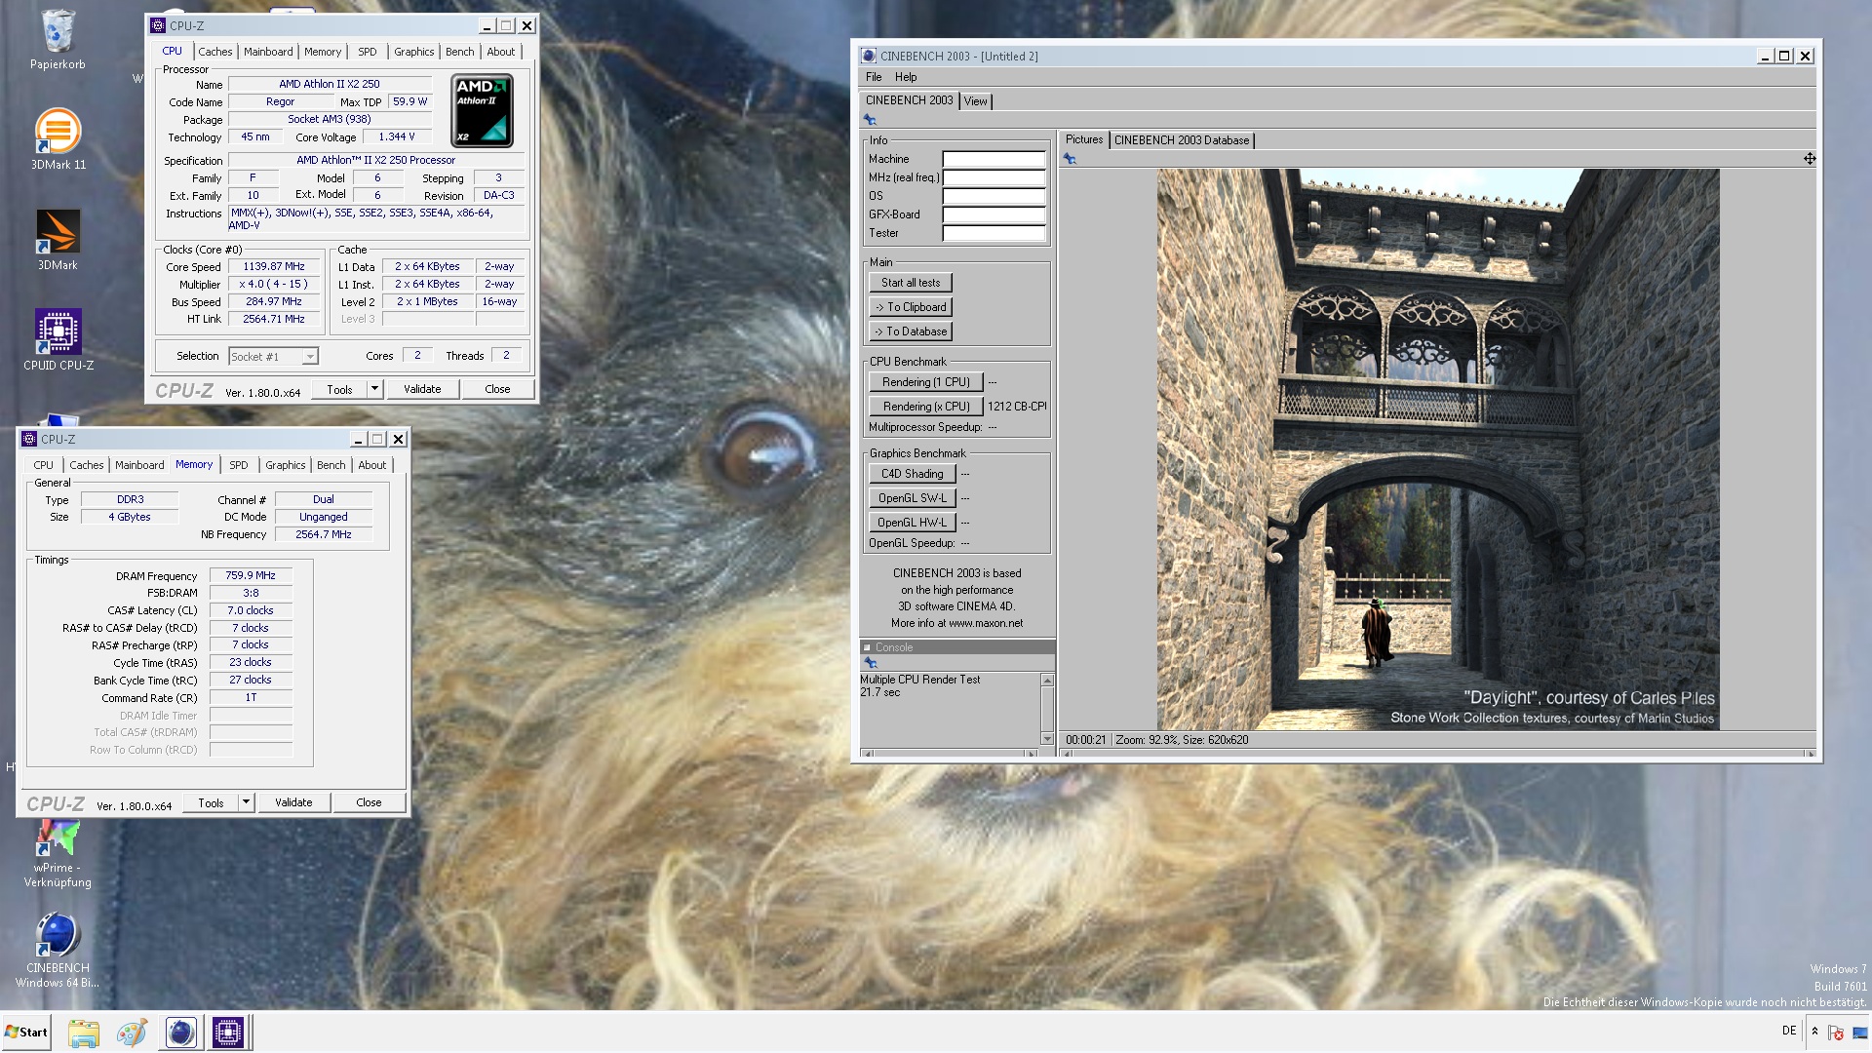Click the AMD Athlon II processor logo
This screenshot has height=1053, width=1872.
(483, 111)
